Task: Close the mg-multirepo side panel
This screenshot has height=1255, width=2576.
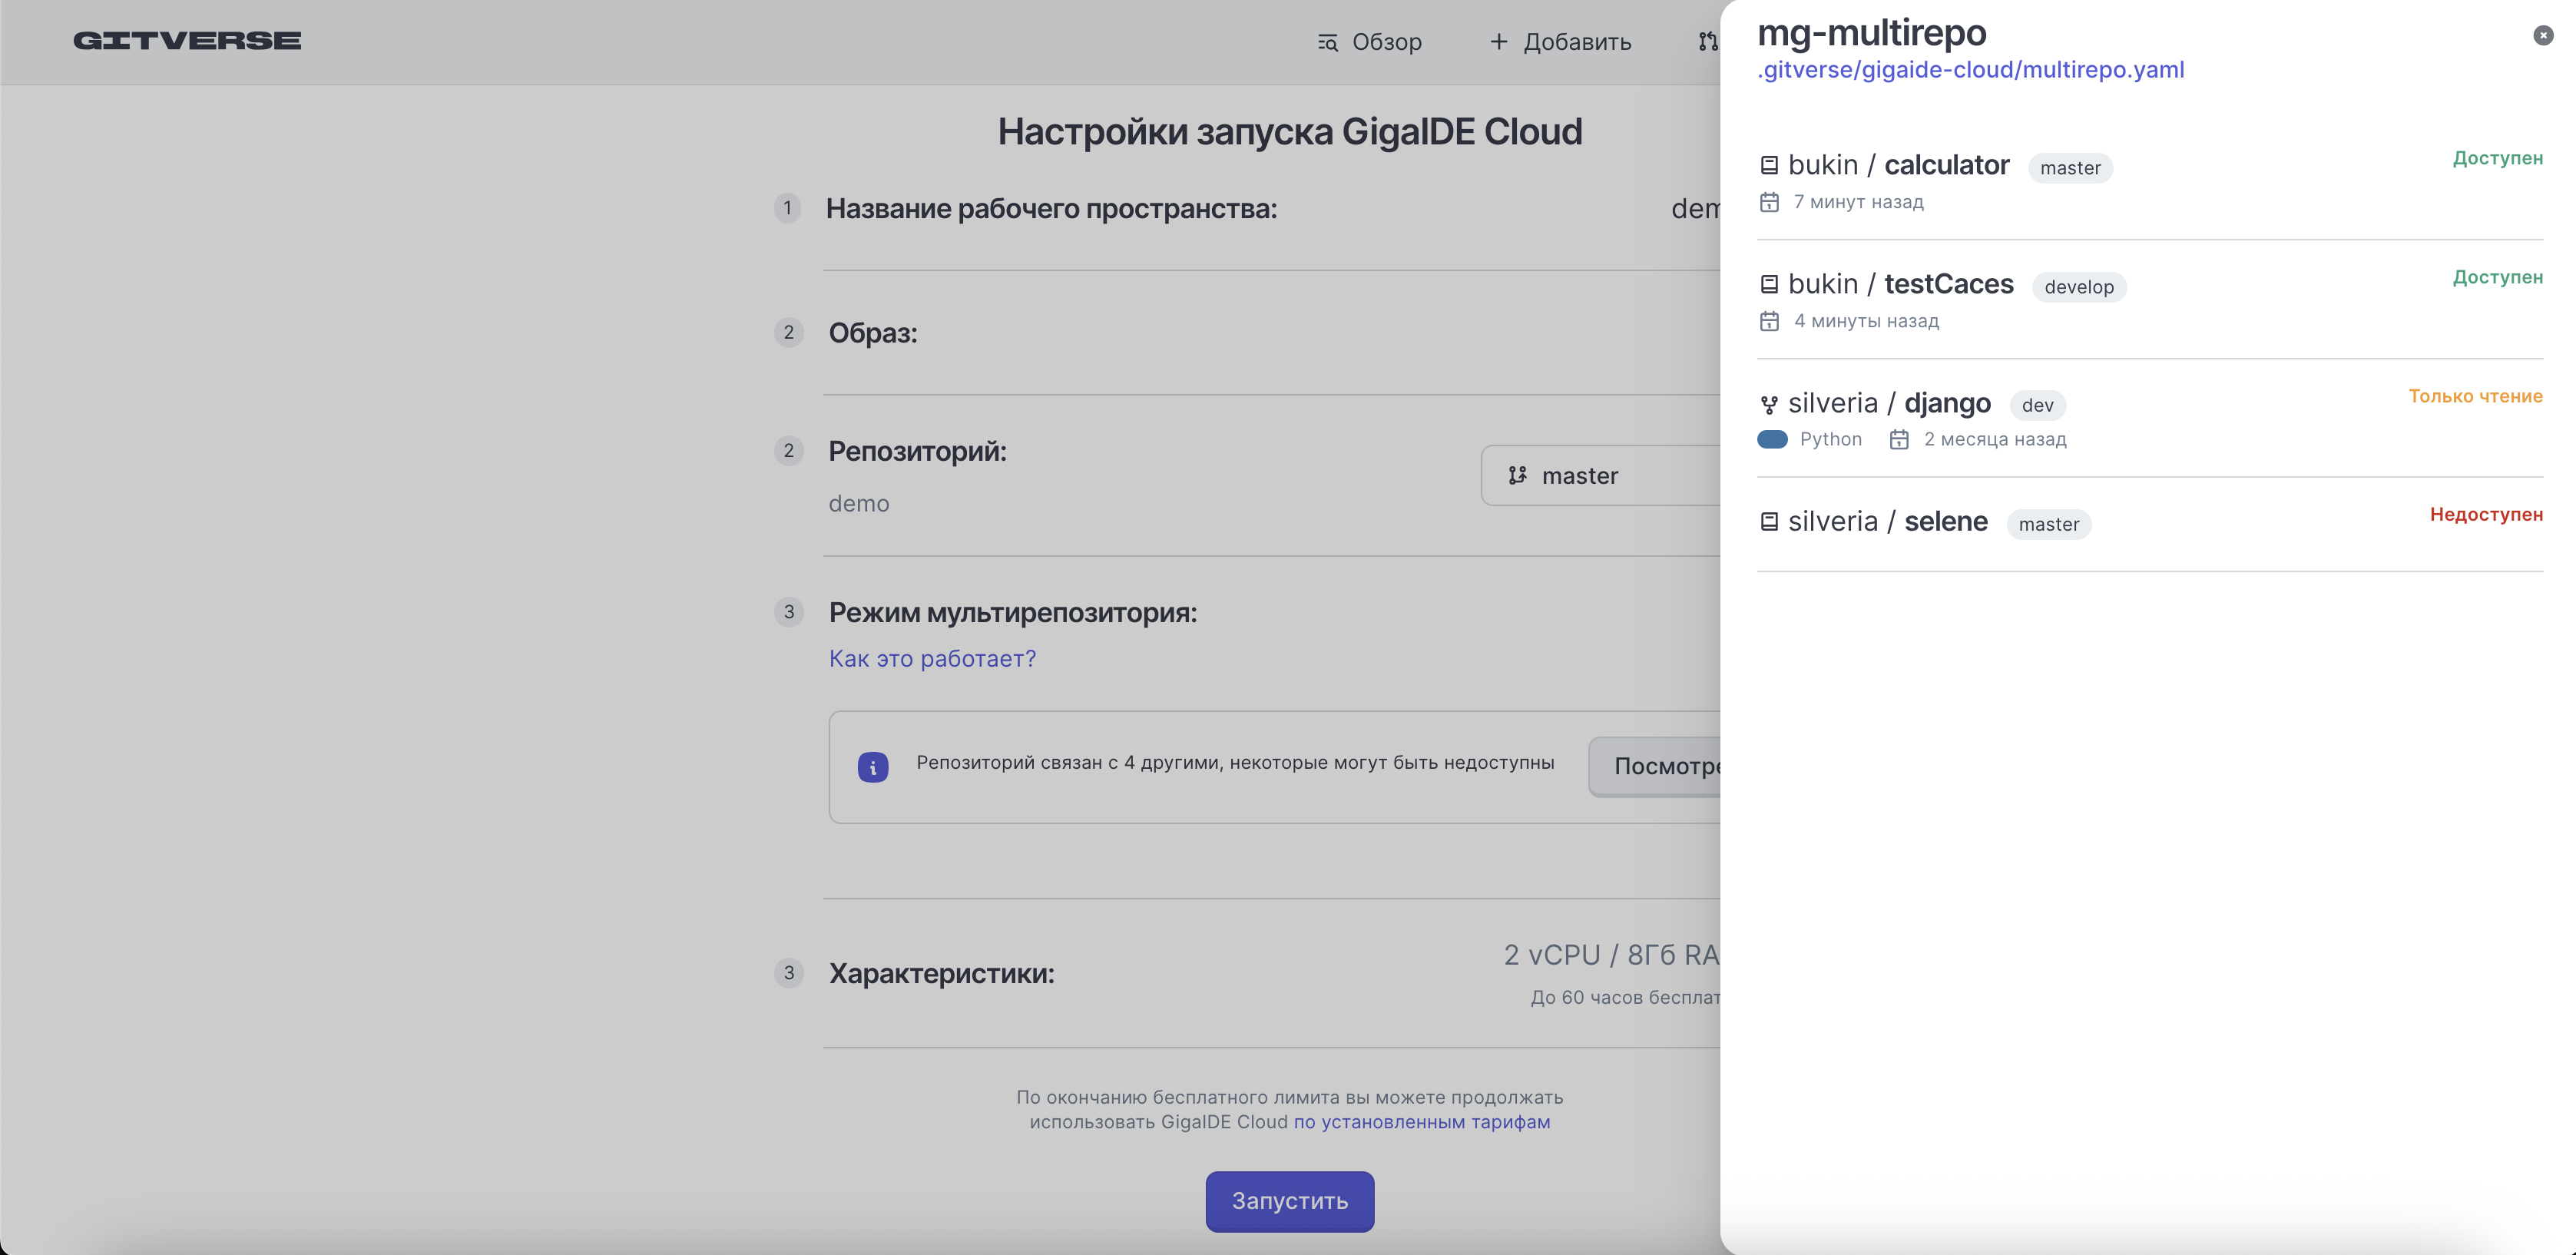Action: 2543,36
